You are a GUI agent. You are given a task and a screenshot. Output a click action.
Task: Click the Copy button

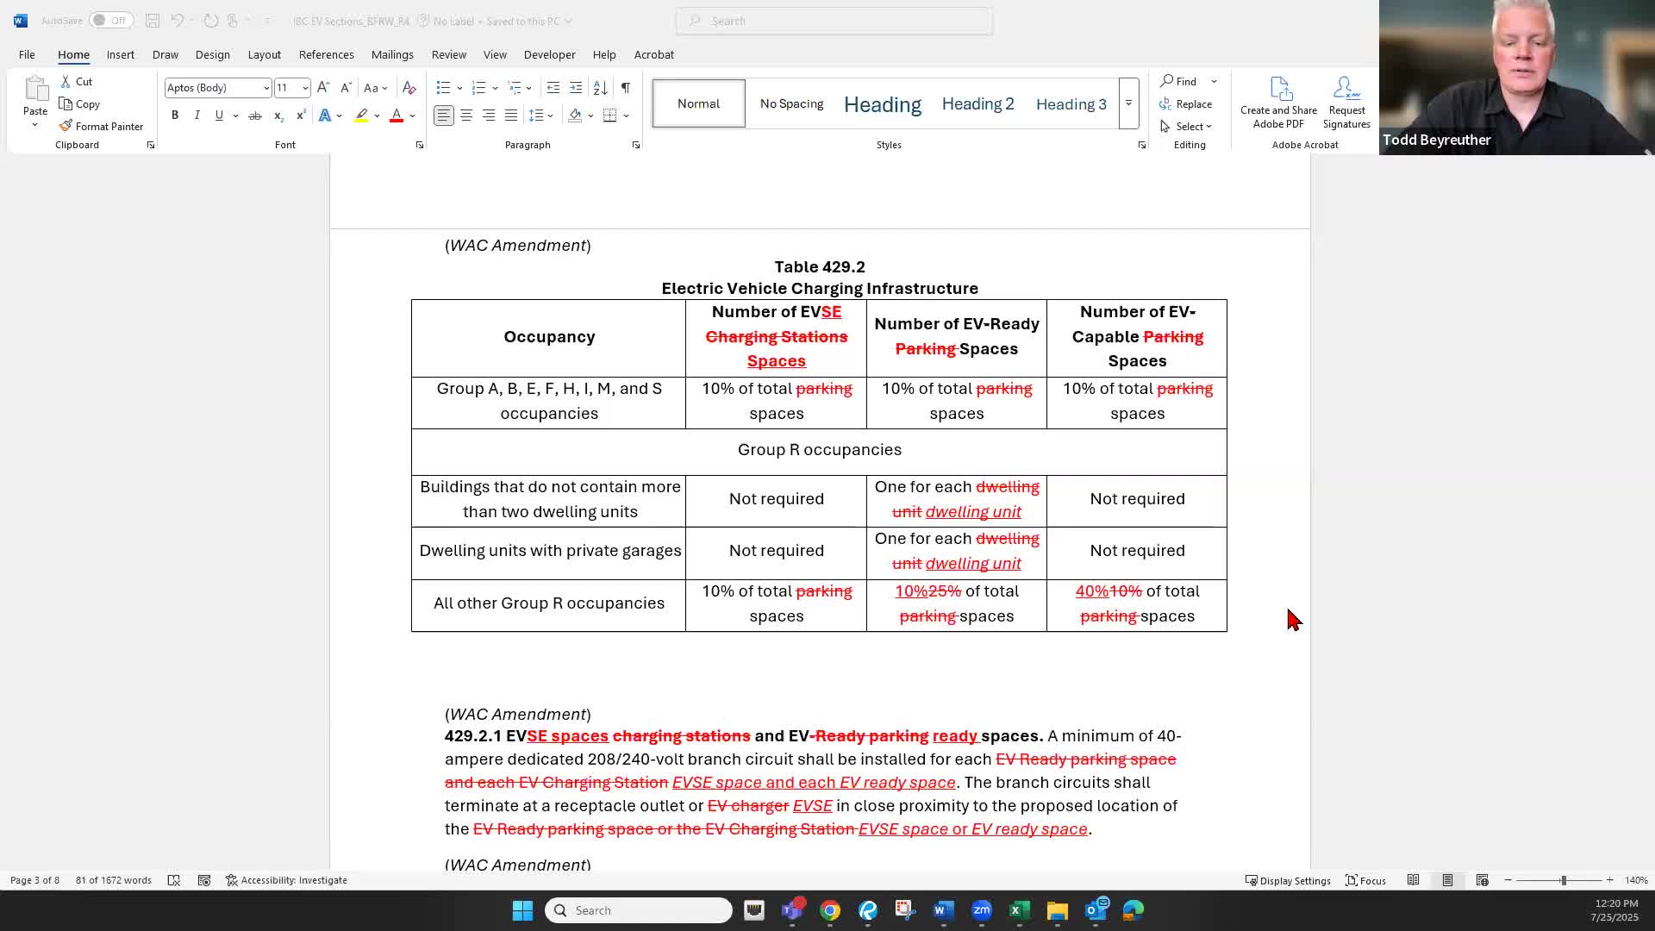(80, 103)
